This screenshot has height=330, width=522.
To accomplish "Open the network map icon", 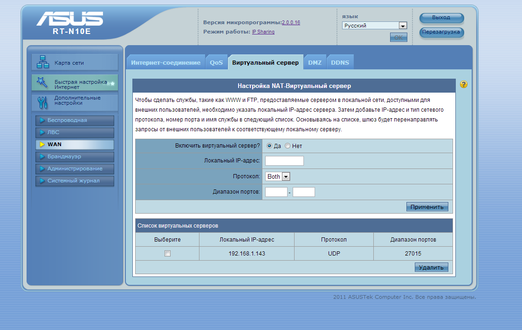I will coord(42,62).
